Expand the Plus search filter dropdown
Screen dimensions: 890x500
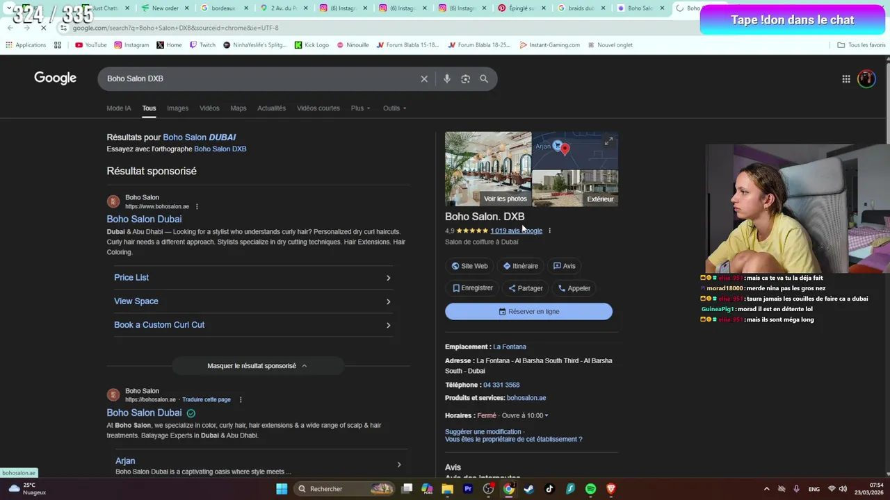coord(360,108)
